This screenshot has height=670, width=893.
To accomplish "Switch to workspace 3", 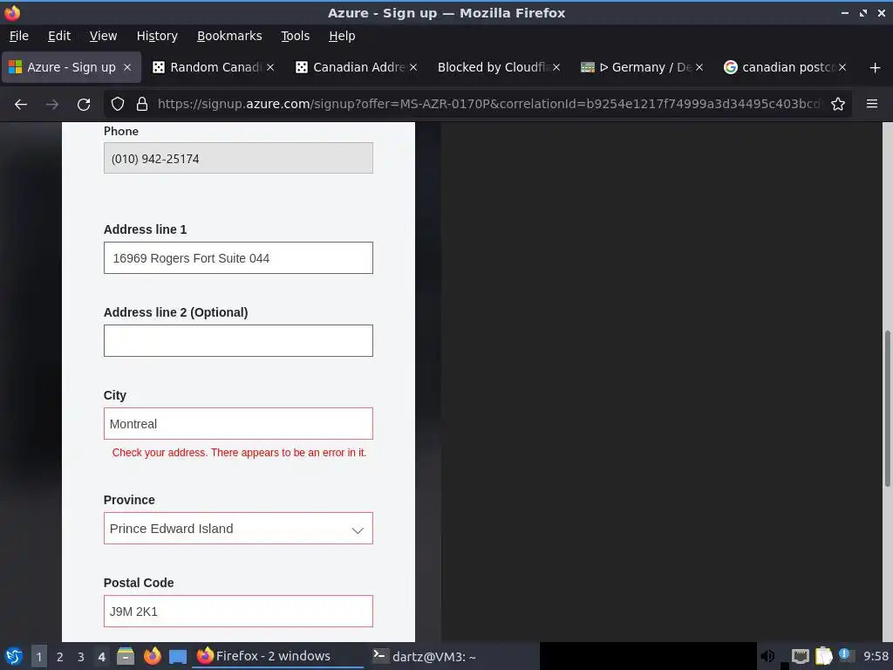I will point(81,657).
